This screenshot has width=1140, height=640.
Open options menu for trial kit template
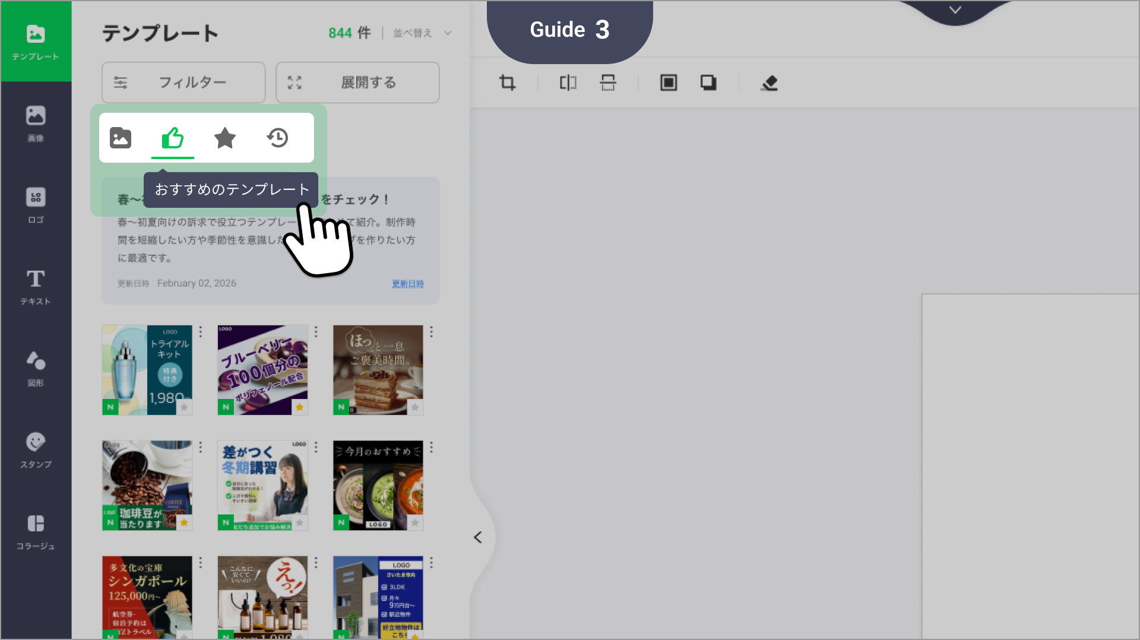(201, 332)
